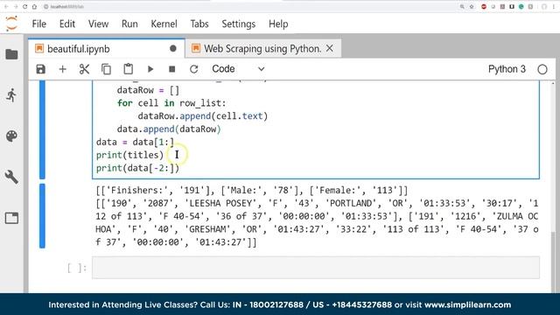Click the red adblock extension icon

[484, 7]
